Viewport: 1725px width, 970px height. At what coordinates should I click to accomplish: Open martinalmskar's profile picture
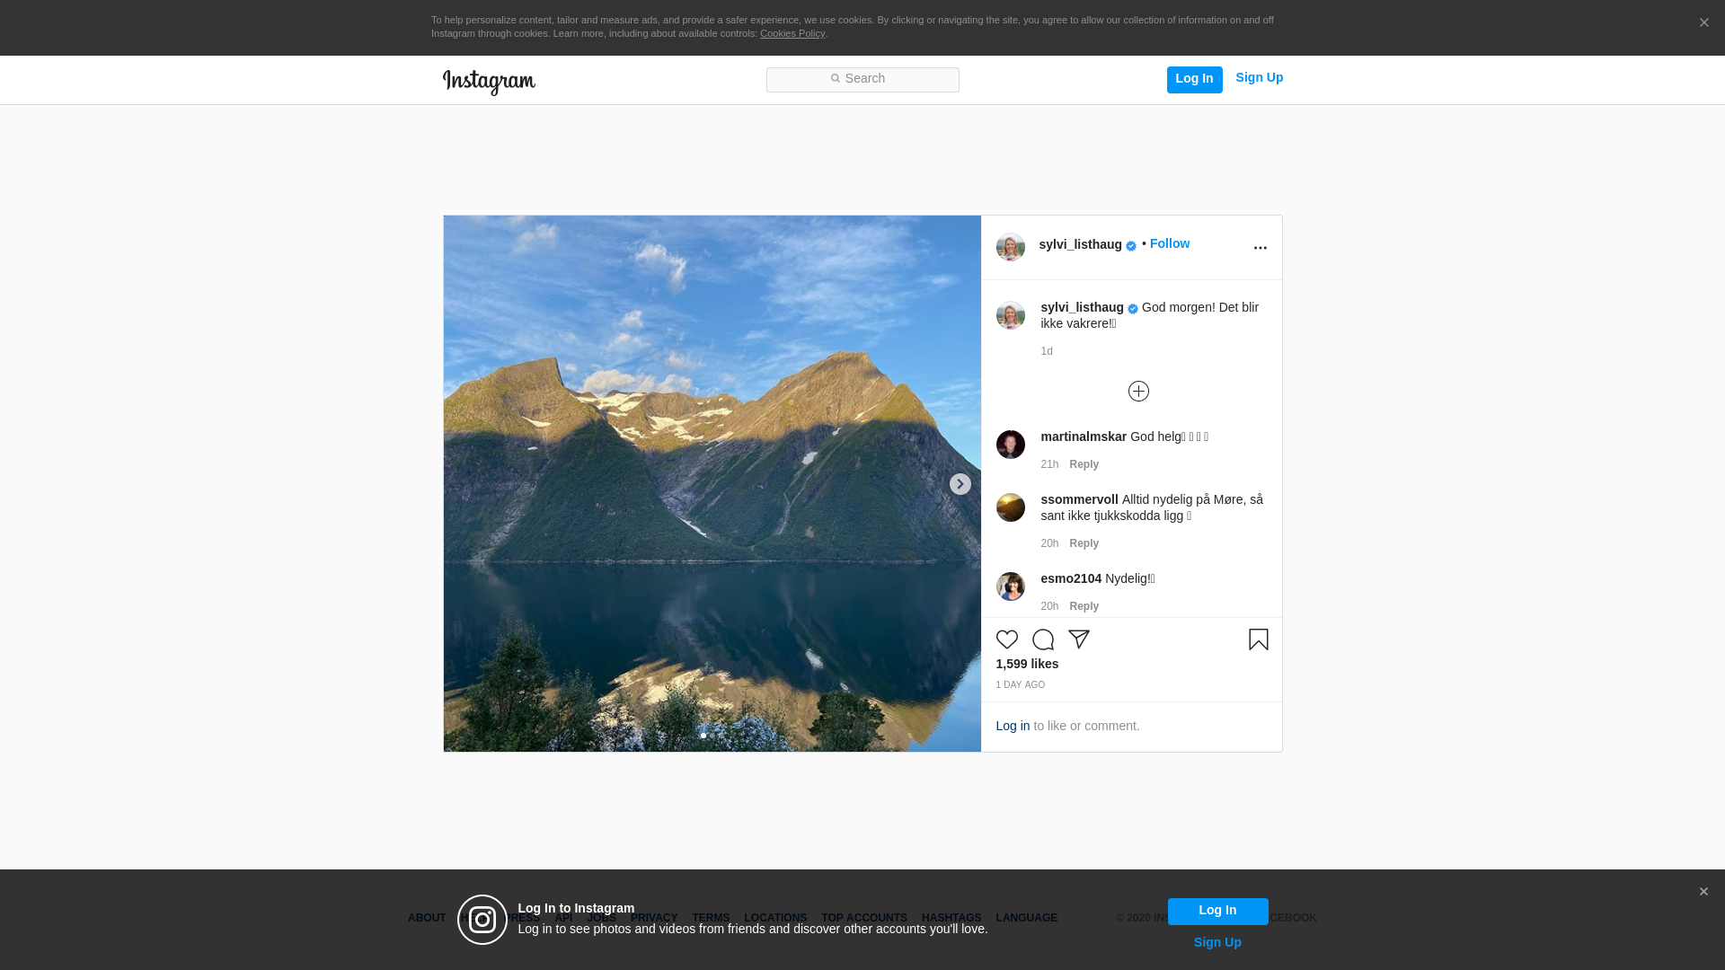coord(1011,445)
